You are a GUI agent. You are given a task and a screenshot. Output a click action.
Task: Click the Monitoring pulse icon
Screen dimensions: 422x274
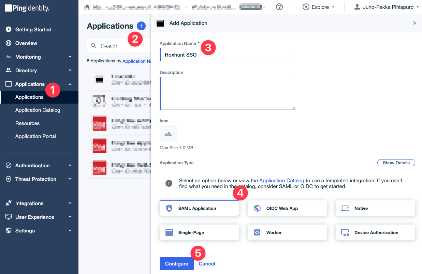[x=9, y=57]
